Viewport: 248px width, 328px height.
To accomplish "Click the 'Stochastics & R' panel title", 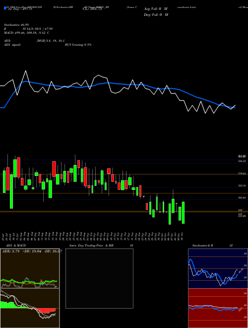I will pos(202,246).
